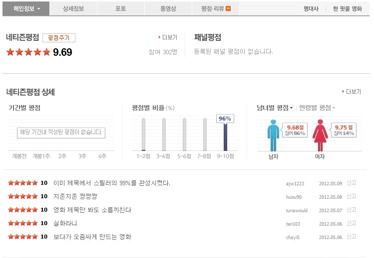This screenshot has width=374, height=258.
Task: Report ajw1223's review with 신고
Action: click(x=352, y=183)
